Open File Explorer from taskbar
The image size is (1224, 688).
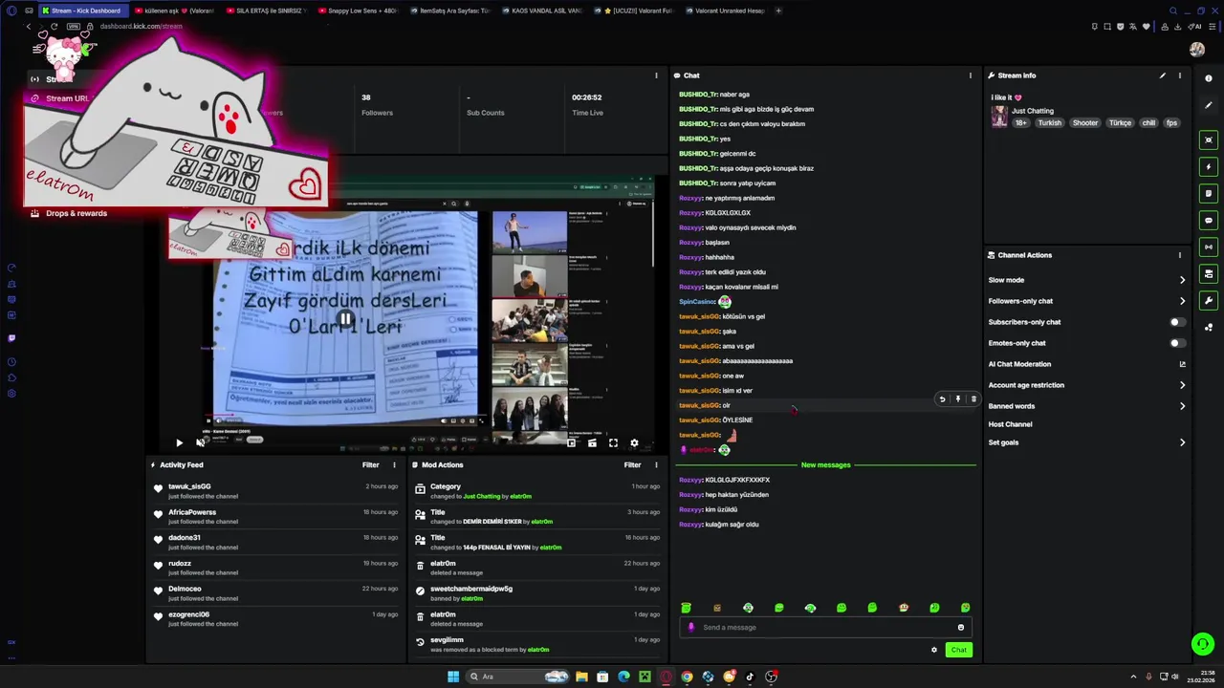point(581,677)
